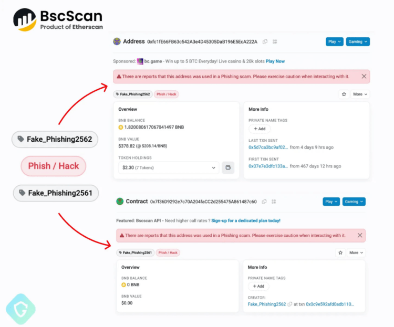This screenshot has width=394, height=327.
Task: Open creation transaction 0x0c9e592afd0adb110…
Action: 330,304
